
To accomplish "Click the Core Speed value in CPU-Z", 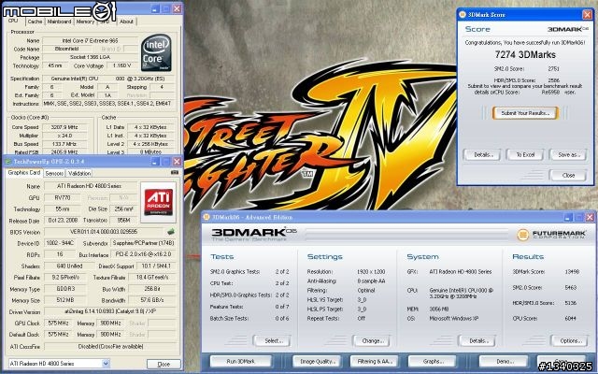I will [64, 127].
